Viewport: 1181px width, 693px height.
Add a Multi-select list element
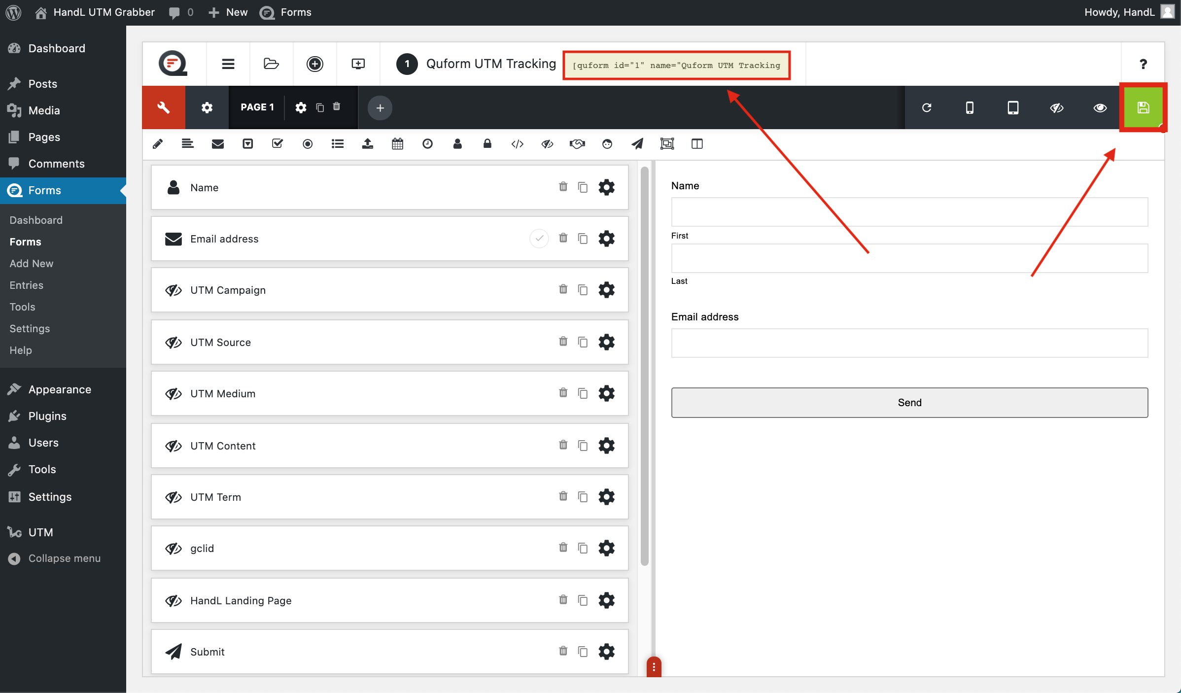click(338, 144)
